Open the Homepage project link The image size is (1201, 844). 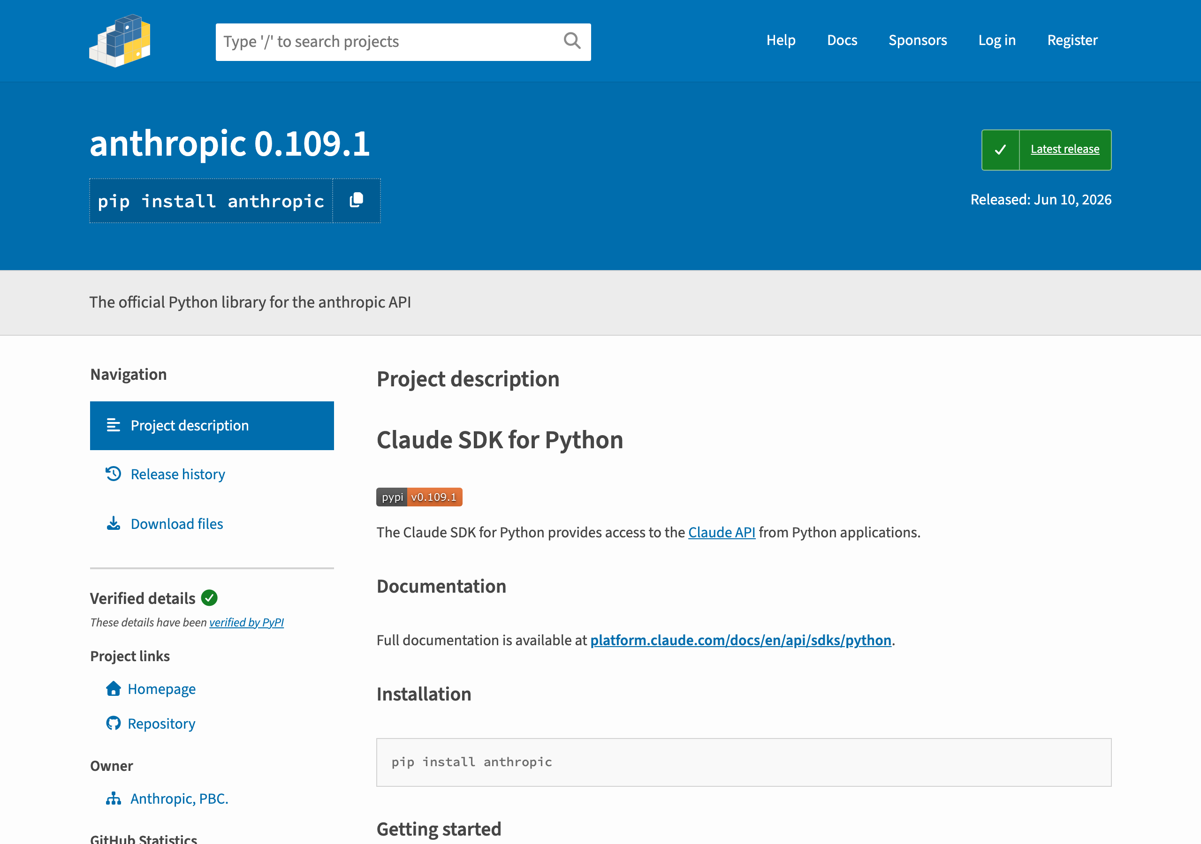[x=161, y=689]
